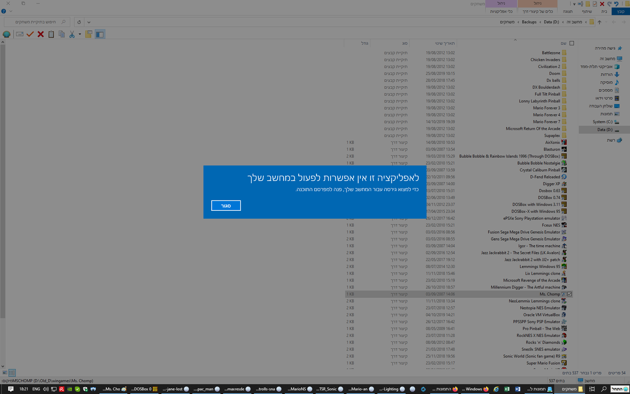Switch to the תצוגה ribbon tab
The width and height of the screenshot is (630, 394).
[x=567, y=11]
